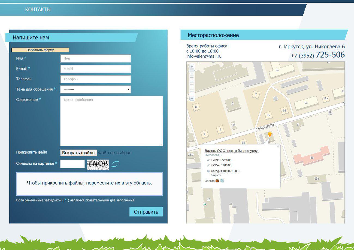Click into the E-mail input field
Image resolution: width=354 pixels, height=250 pixels.
tap(95, 69)
